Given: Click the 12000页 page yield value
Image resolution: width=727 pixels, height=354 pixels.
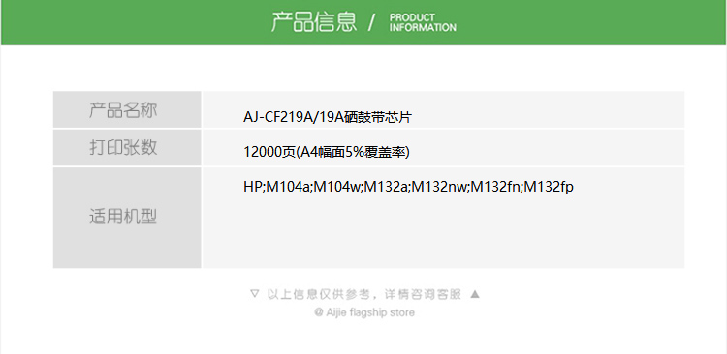Looking at the screenshot, I should point(269,151).
